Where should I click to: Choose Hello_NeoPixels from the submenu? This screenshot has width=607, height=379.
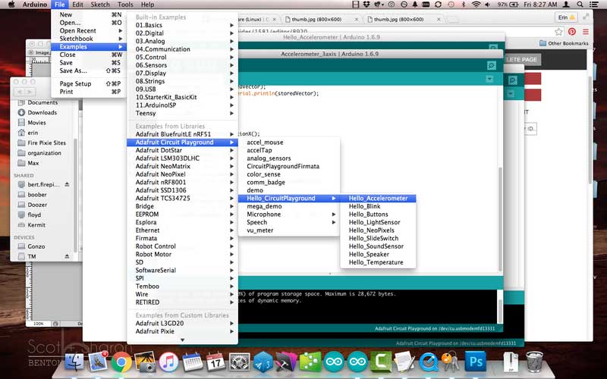[x=372, y=230]
